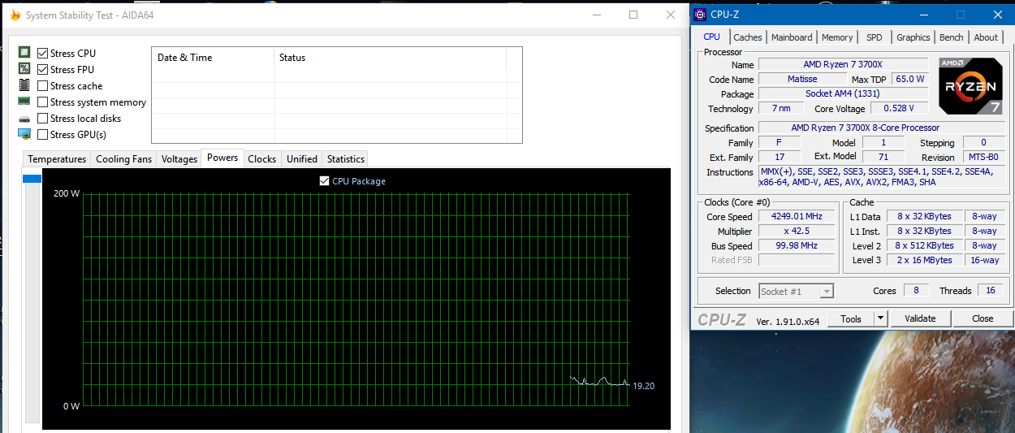
Task: Click the blue graph scale slider beside chart
Action: [32, 179]
